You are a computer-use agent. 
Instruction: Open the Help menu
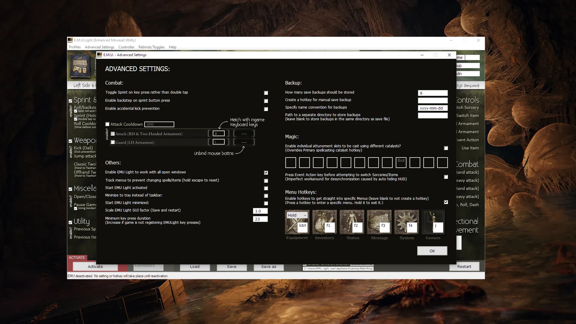pyautogui.click(x=172, y=47)
